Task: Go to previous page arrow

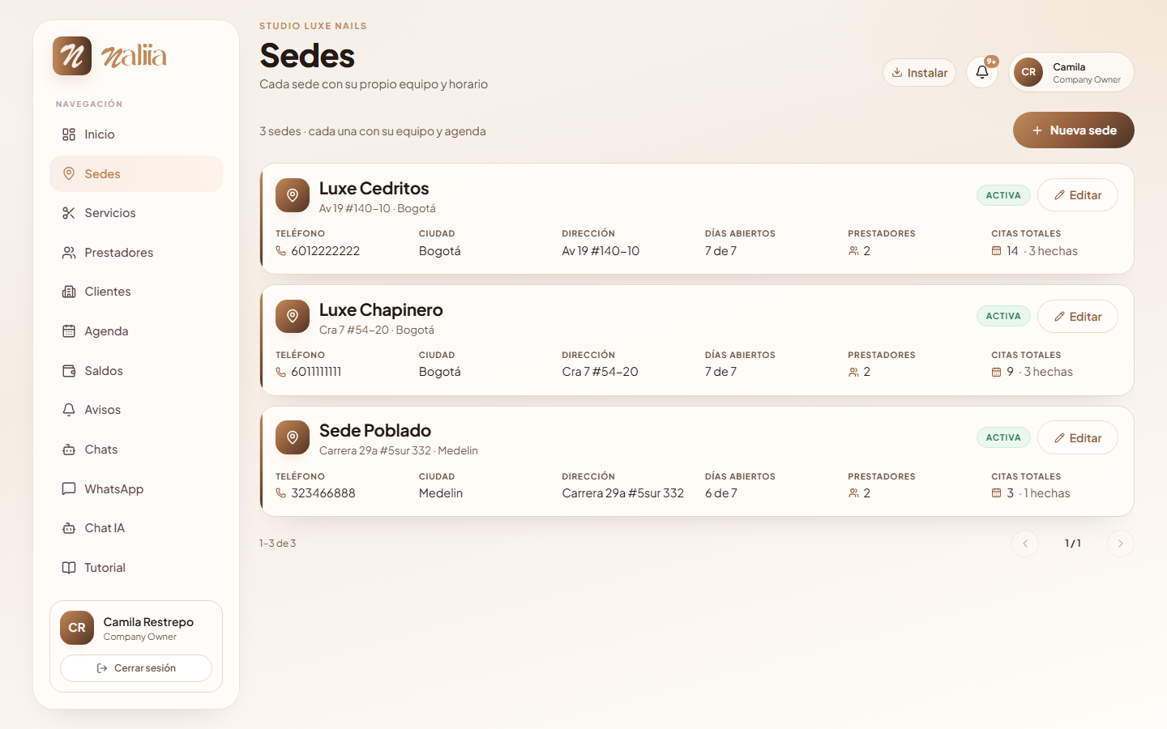Action: 1025,544
